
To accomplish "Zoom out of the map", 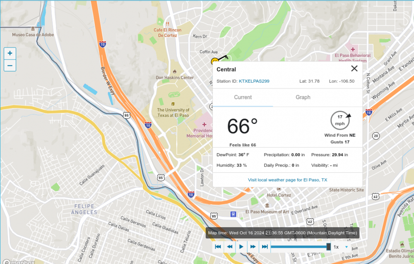I will tap(10, 65).
